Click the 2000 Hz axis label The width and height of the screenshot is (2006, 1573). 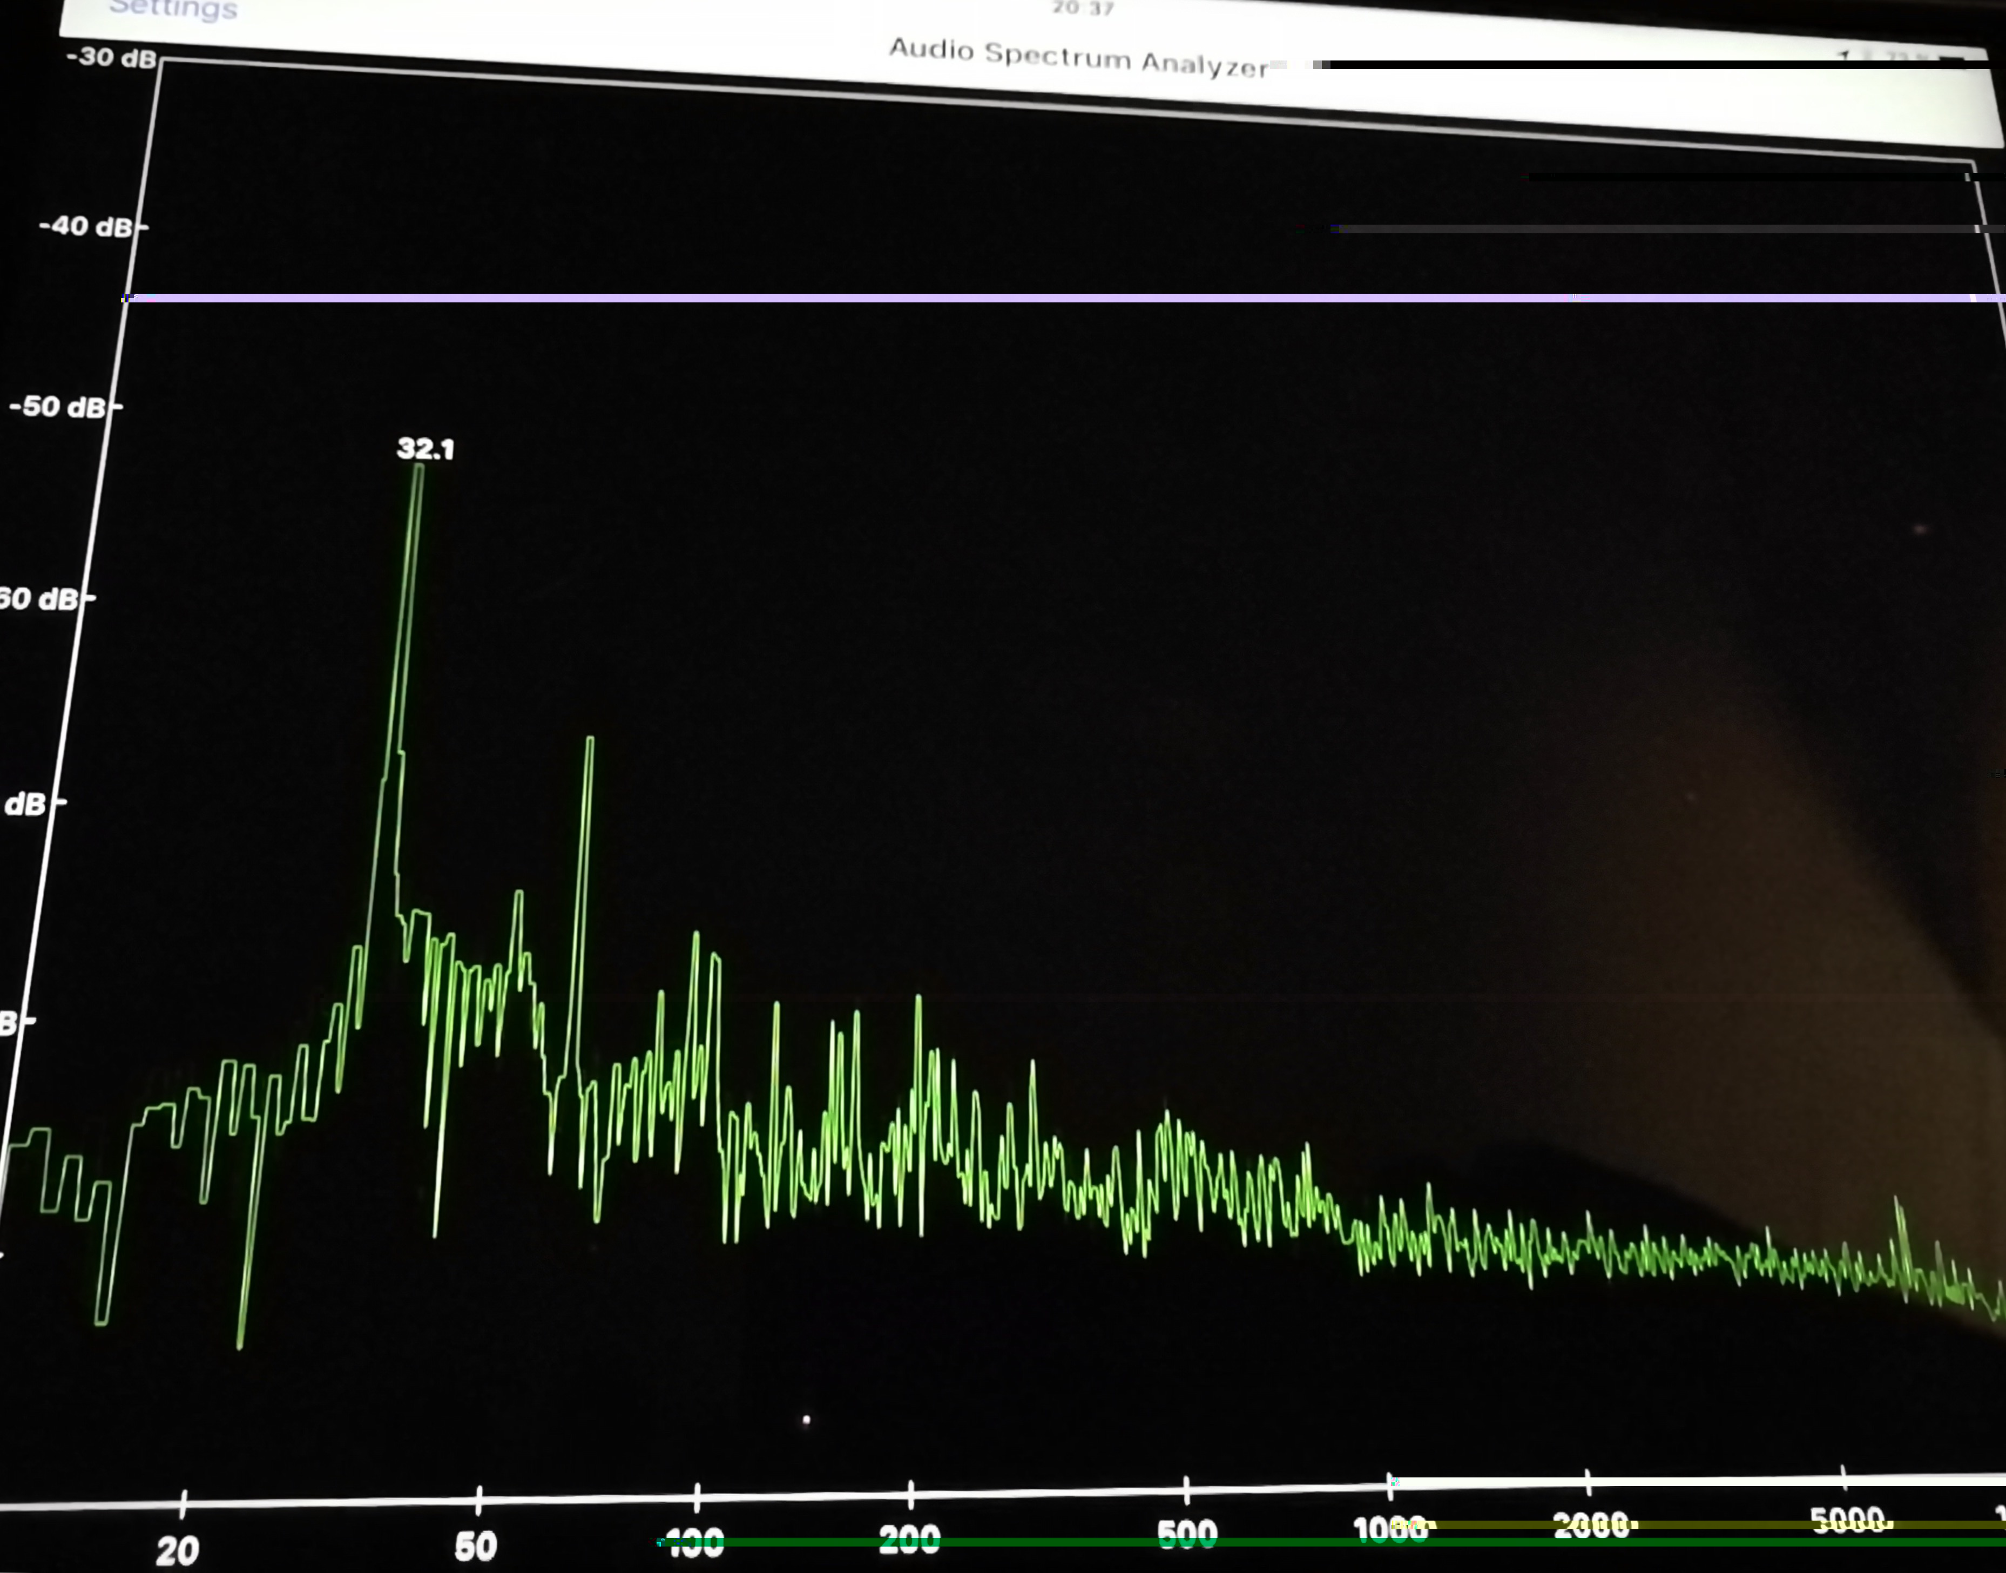pos(1592,1526)
